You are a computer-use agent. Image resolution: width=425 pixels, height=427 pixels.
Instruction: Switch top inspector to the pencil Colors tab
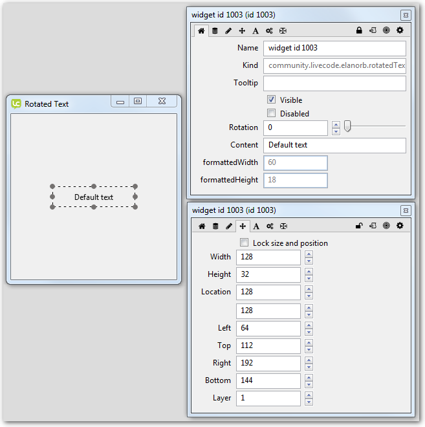point(228,30)
